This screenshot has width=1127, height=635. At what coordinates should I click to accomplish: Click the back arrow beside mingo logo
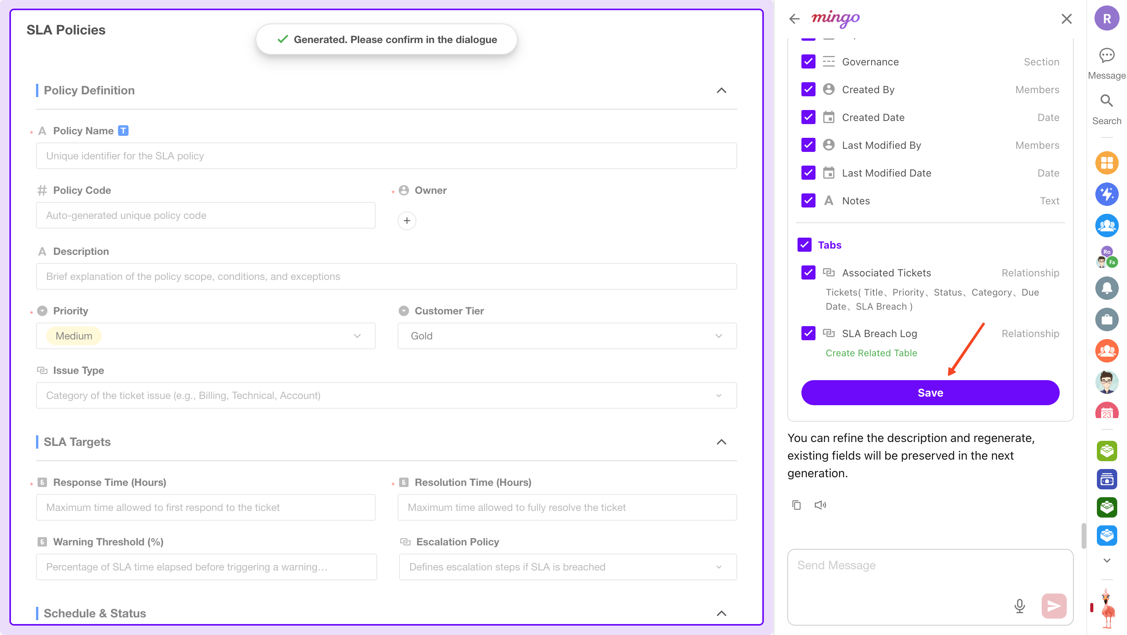(x=794, y=19)
